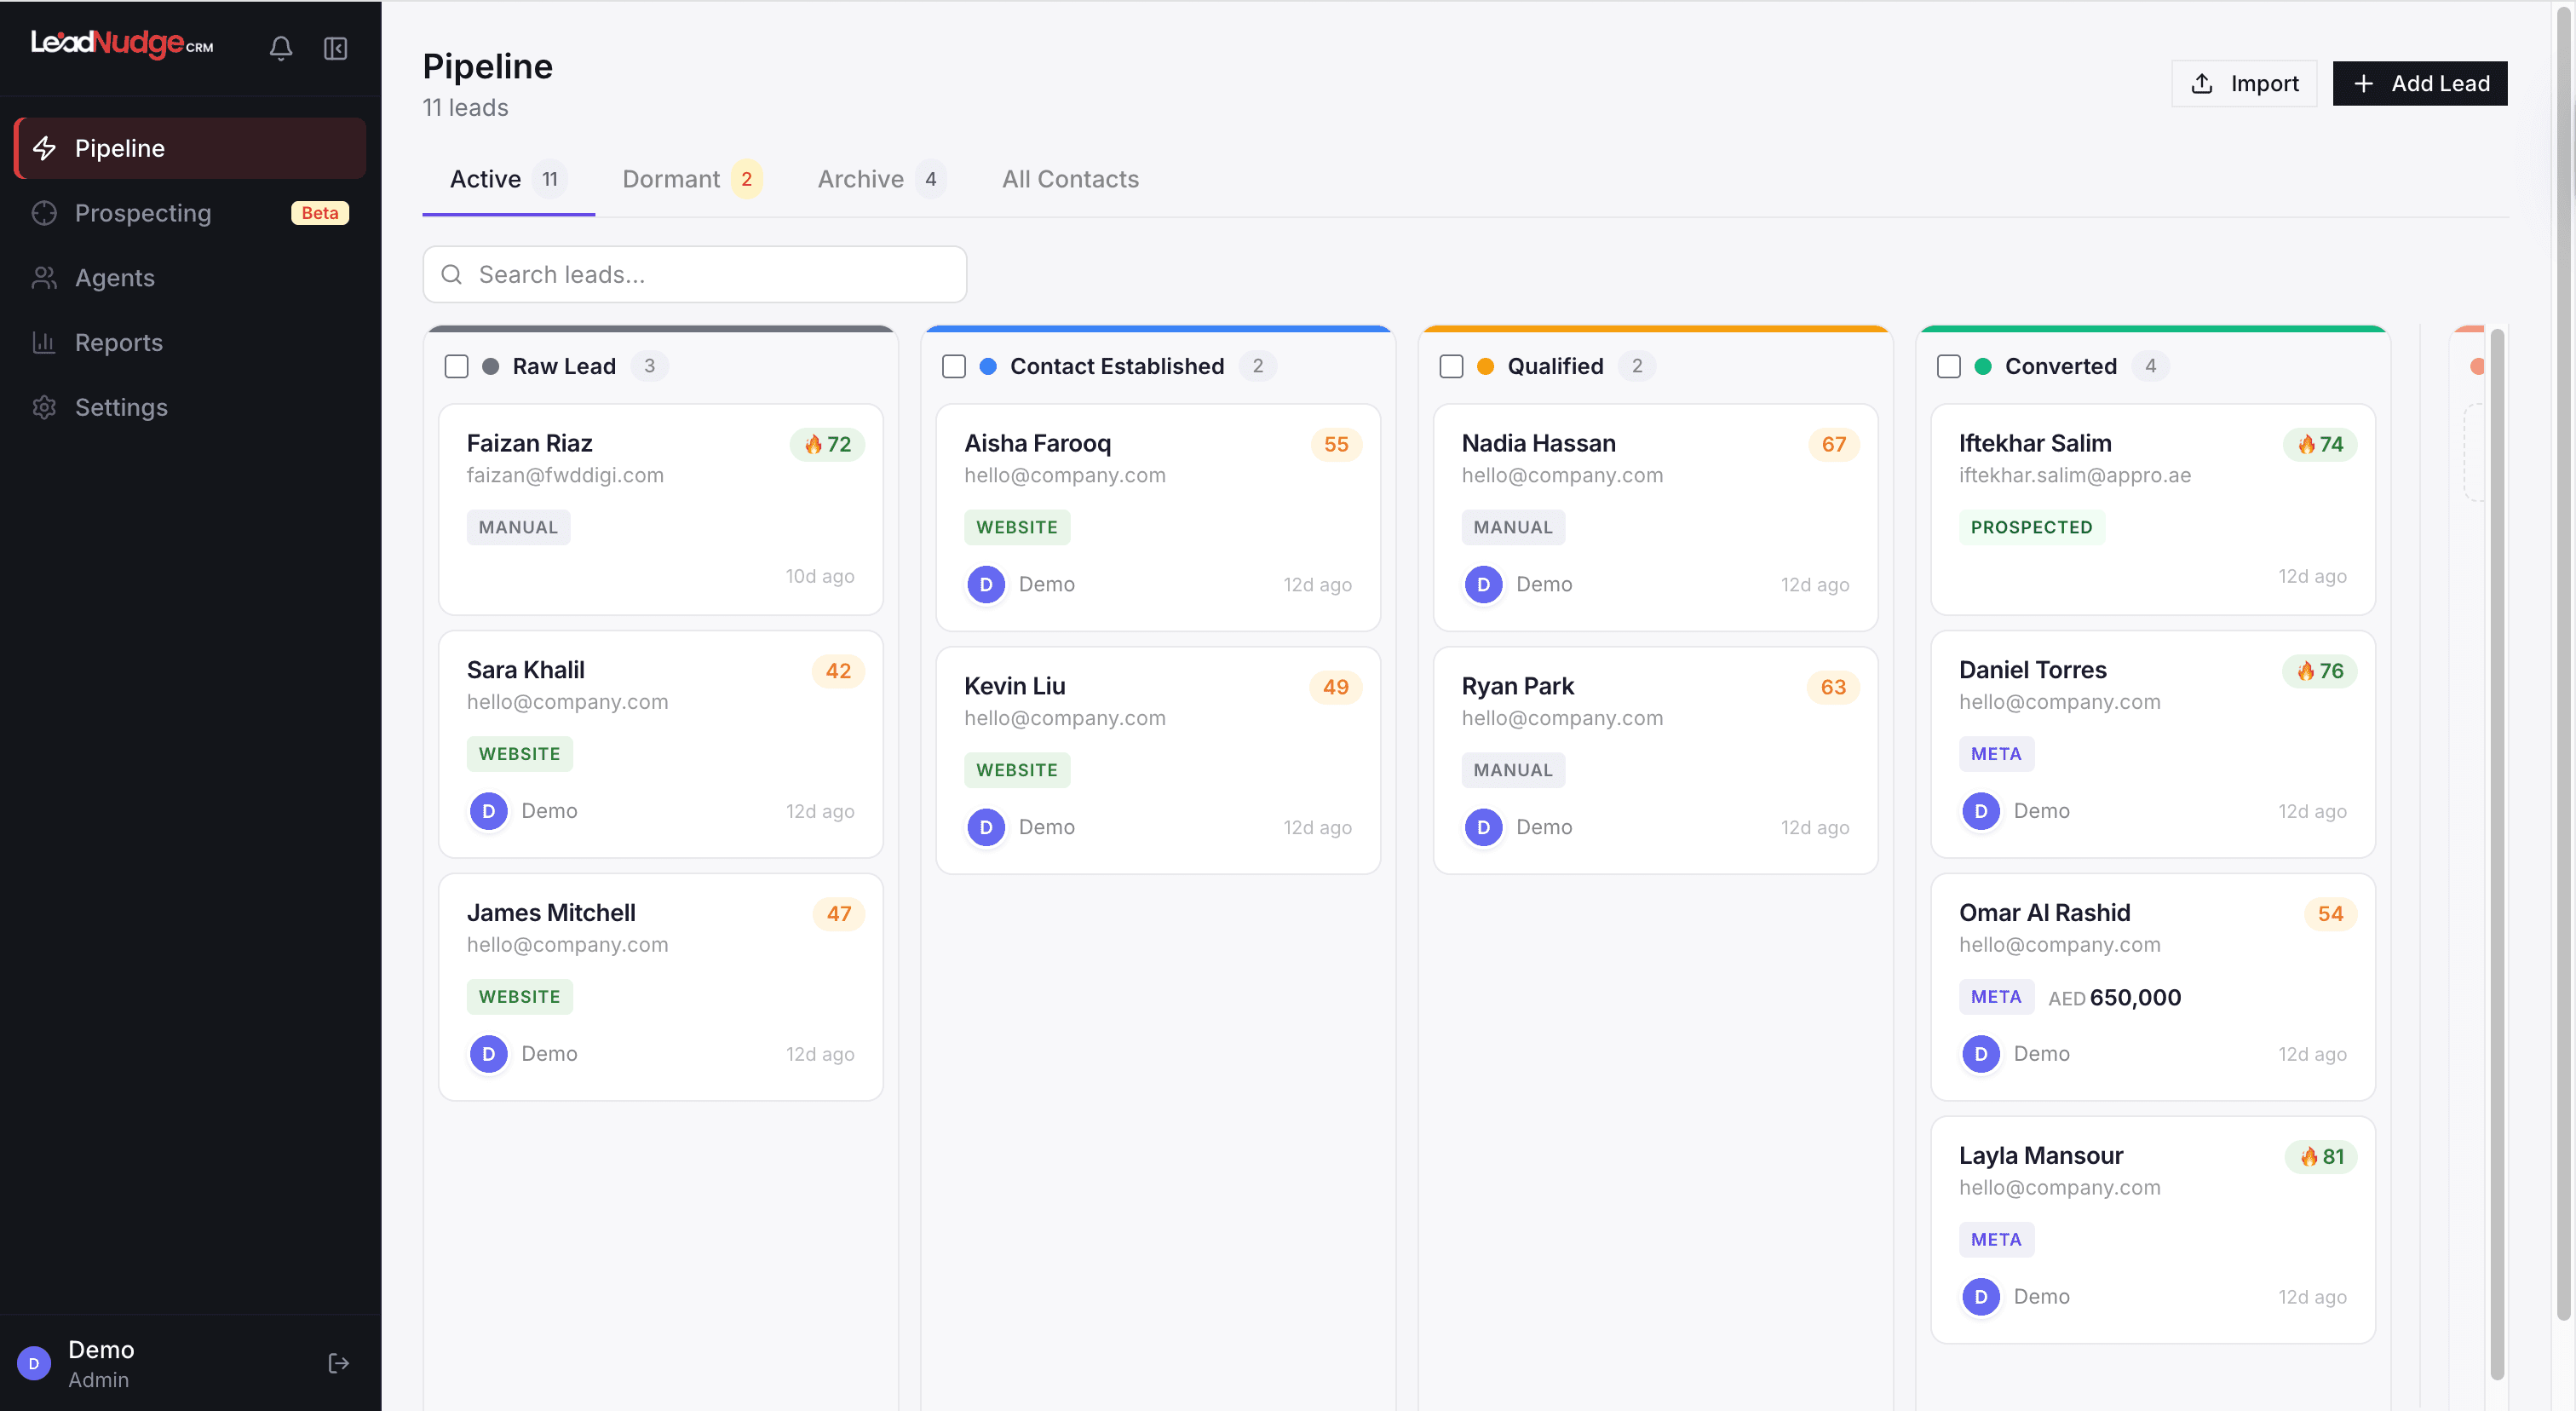This screenshot has width=2576, height=1411.
Task: Click the Beta badge next to Prospecting
Action: (x=319, y=213)
